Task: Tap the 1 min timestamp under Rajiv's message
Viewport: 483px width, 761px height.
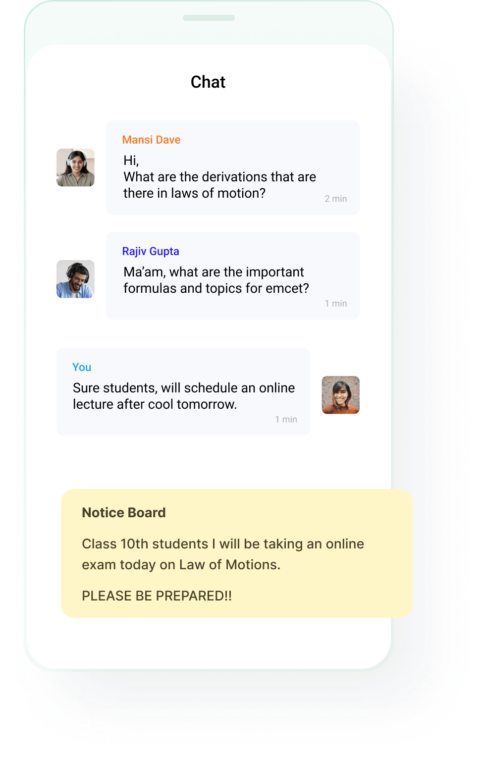Action: [336, 303]
